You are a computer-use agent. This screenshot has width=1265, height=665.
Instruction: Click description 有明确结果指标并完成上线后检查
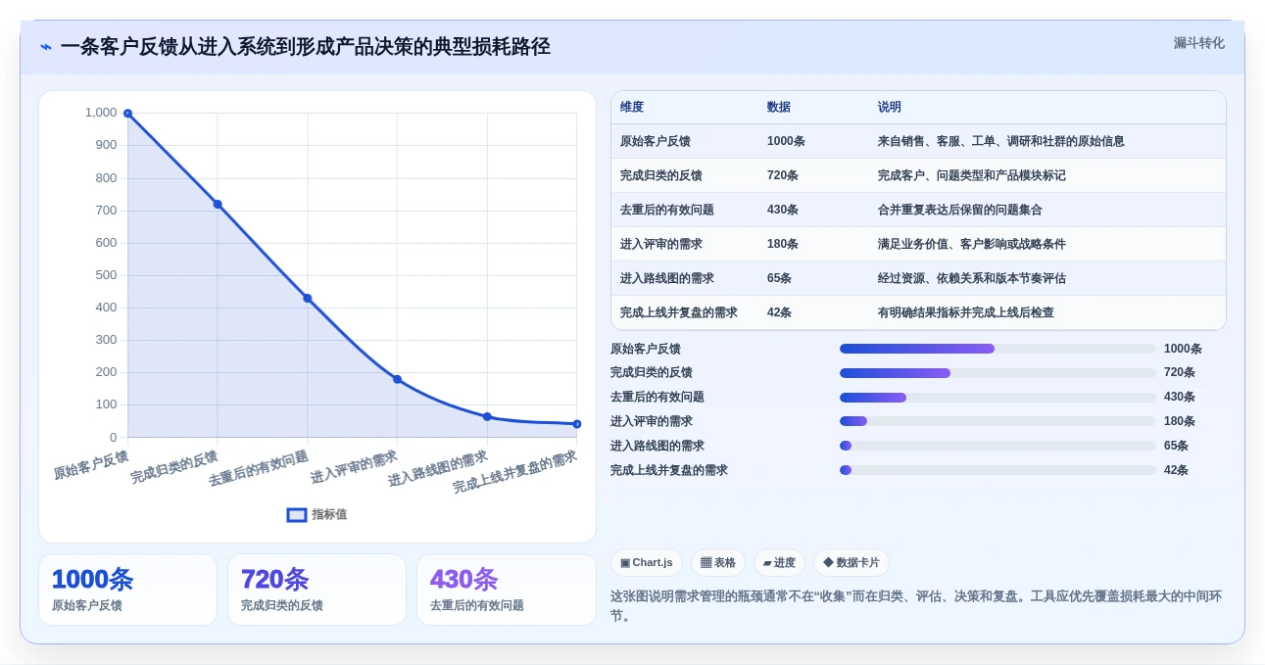coord(966,312)
